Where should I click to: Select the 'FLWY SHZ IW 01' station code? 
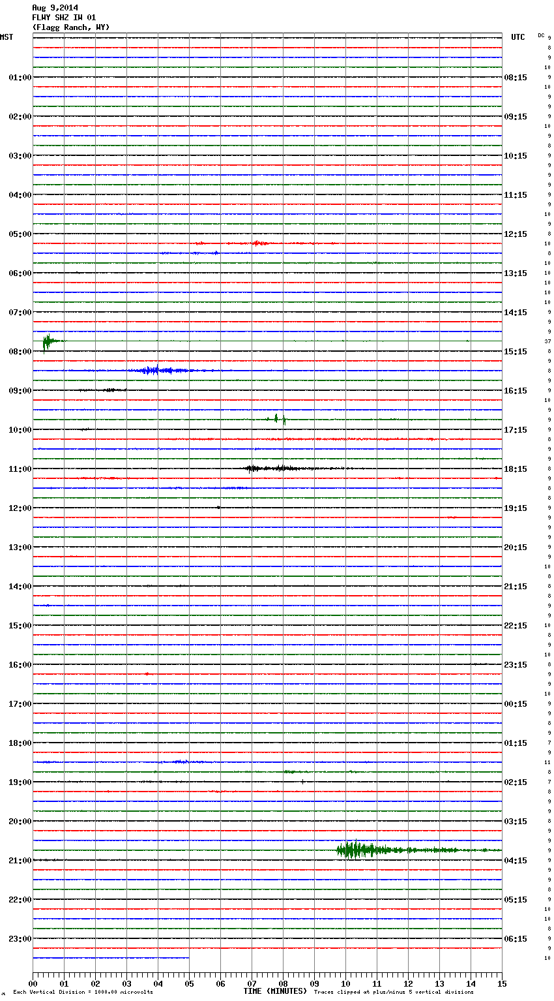(x=64, y=18)
